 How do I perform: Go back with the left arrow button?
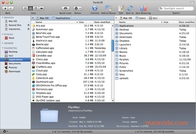pyautogui.click(x=5, y=8)
